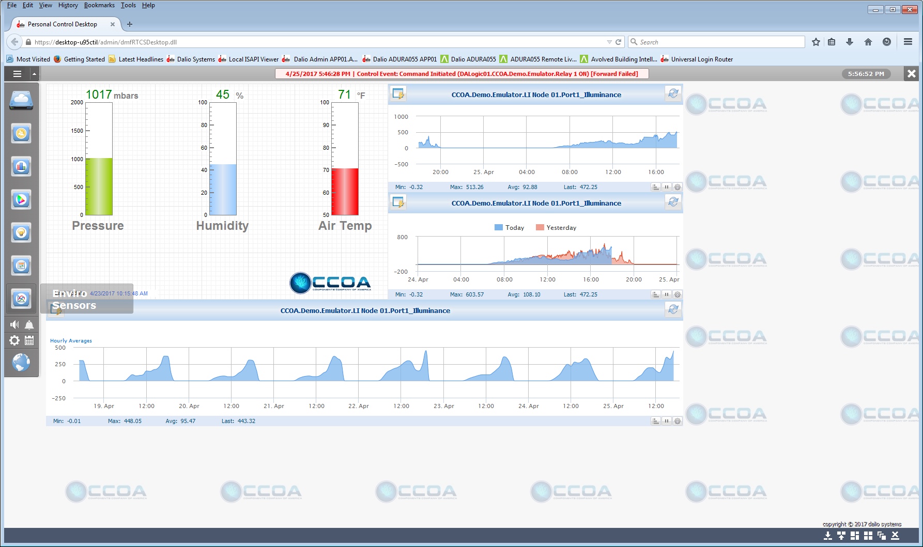Open the line chart Enviro Sensors sidebar icon
923x547 pixels.
click(21, 299)
